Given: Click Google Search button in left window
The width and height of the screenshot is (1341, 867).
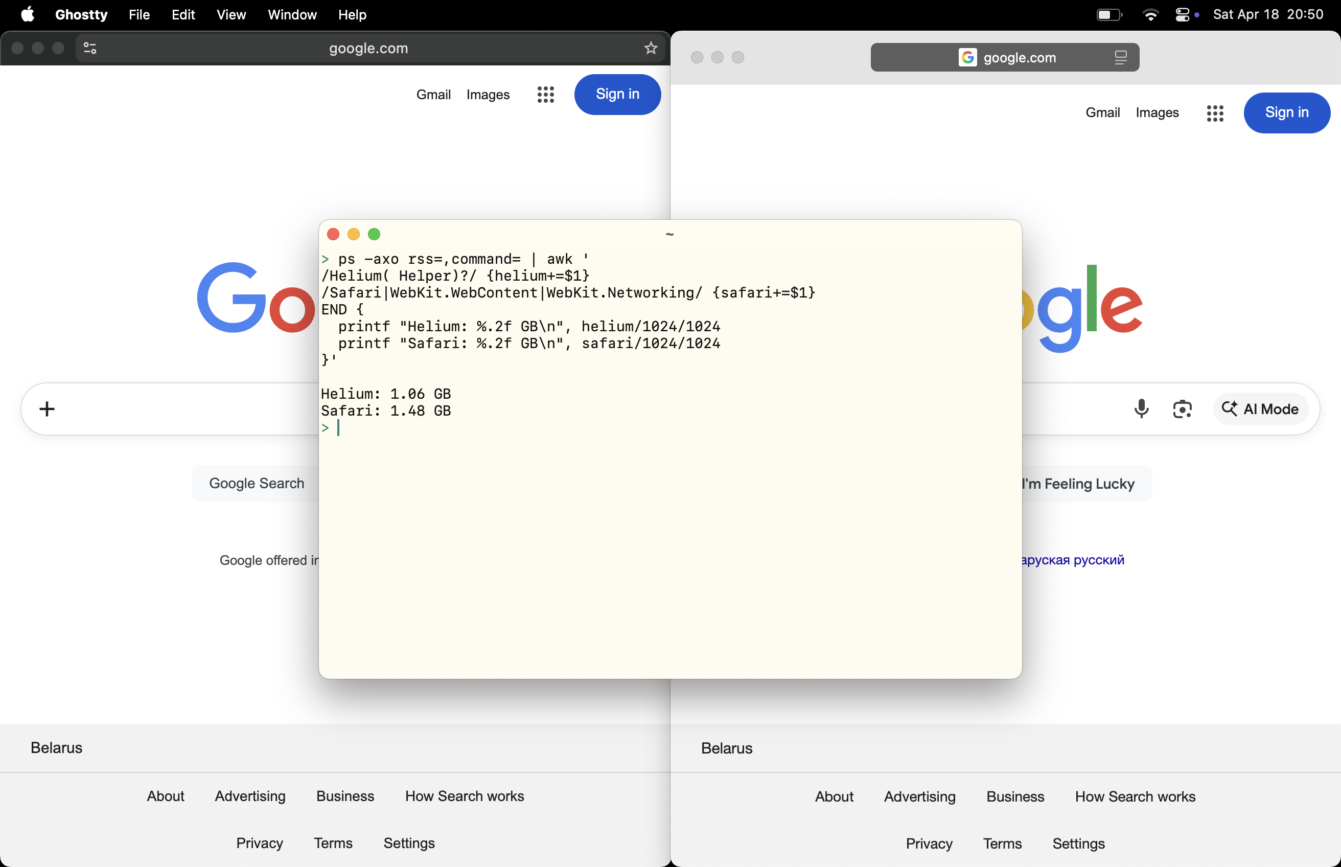Looking at the screenshot, I should pyautogui.click(x=257, y=483).
